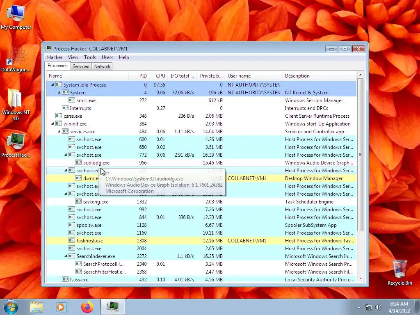The image size is (420, 315).
Task: Click the network tray icon
Action: (369, 307)
